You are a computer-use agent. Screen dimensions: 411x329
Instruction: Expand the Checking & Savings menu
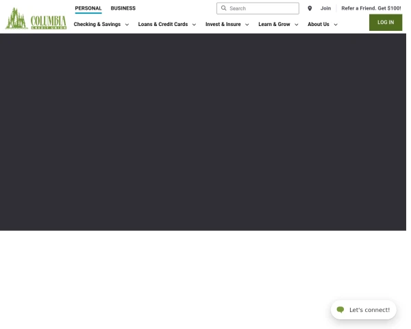click(x=101, y=25)
